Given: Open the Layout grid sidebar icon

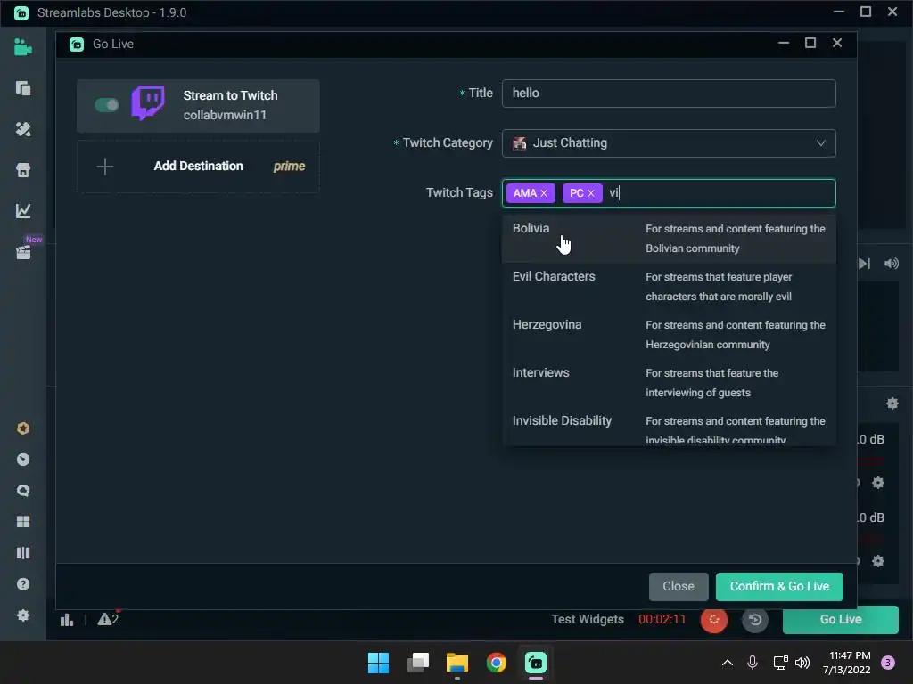Looking at the screenshot, I should [22, 522].
